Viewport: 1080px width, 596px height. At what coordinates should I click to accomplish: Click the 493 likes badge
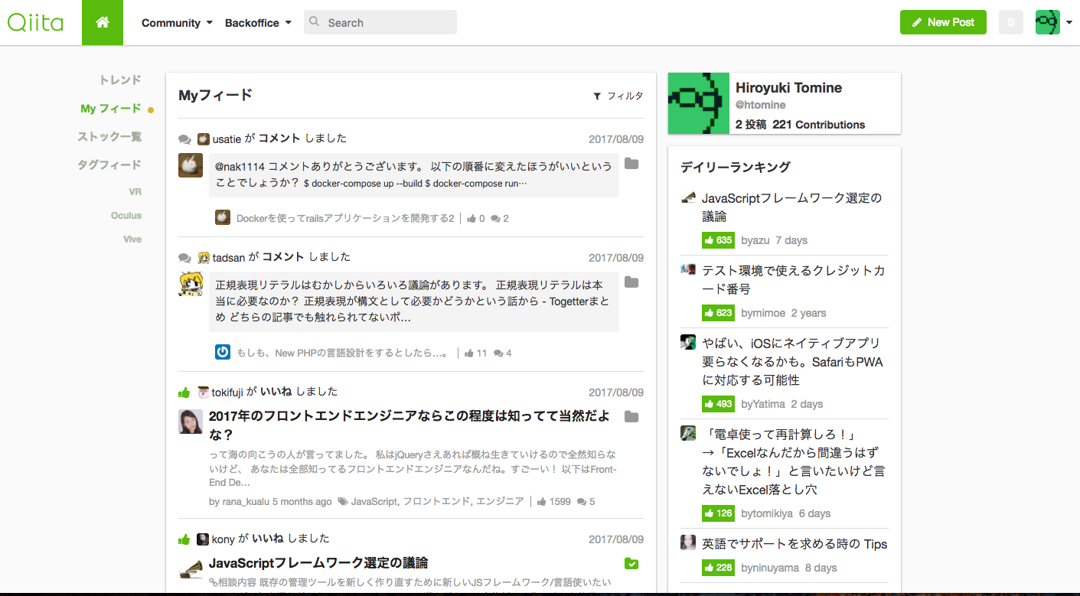(x=718, y=404)
